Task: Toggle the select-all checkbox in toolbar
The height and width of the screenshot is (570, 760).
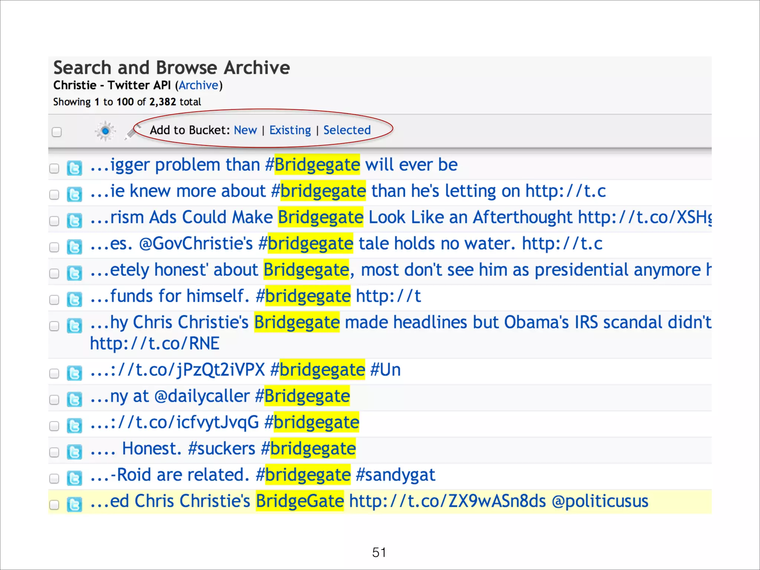Action: [x=57, y=132]
